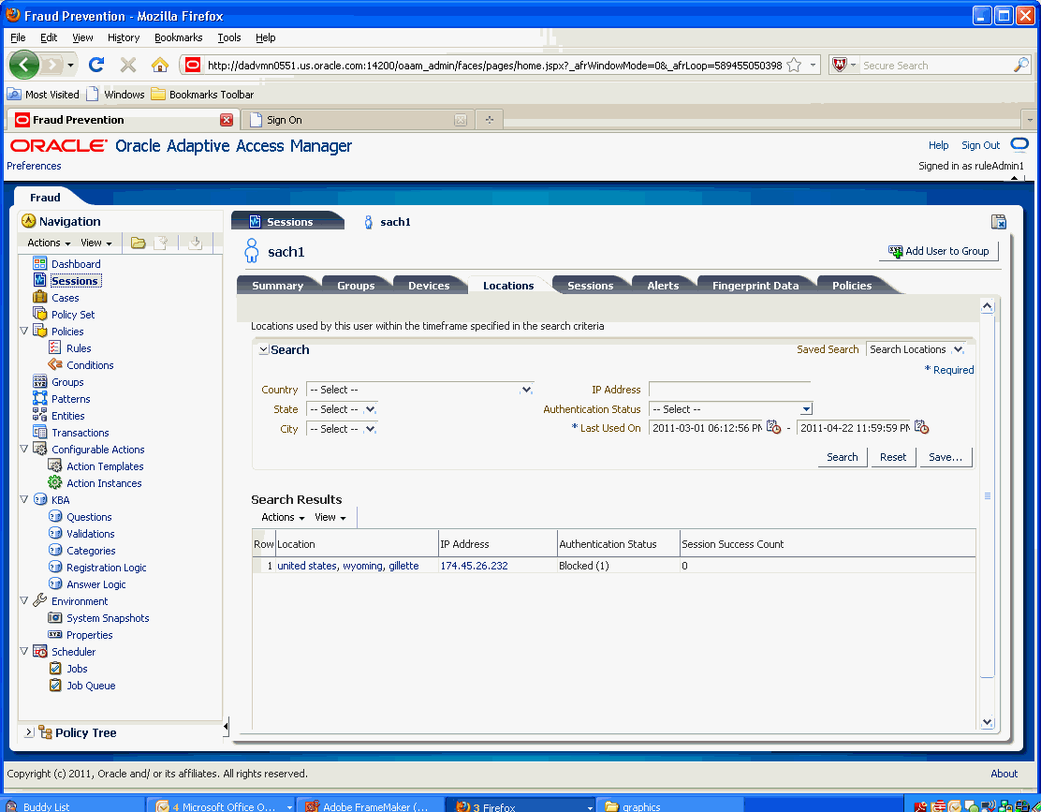Open the Country dropdown in the Search panel
Image resolution: width=1041 pixels, height=812 pixels.
point(526,389)
